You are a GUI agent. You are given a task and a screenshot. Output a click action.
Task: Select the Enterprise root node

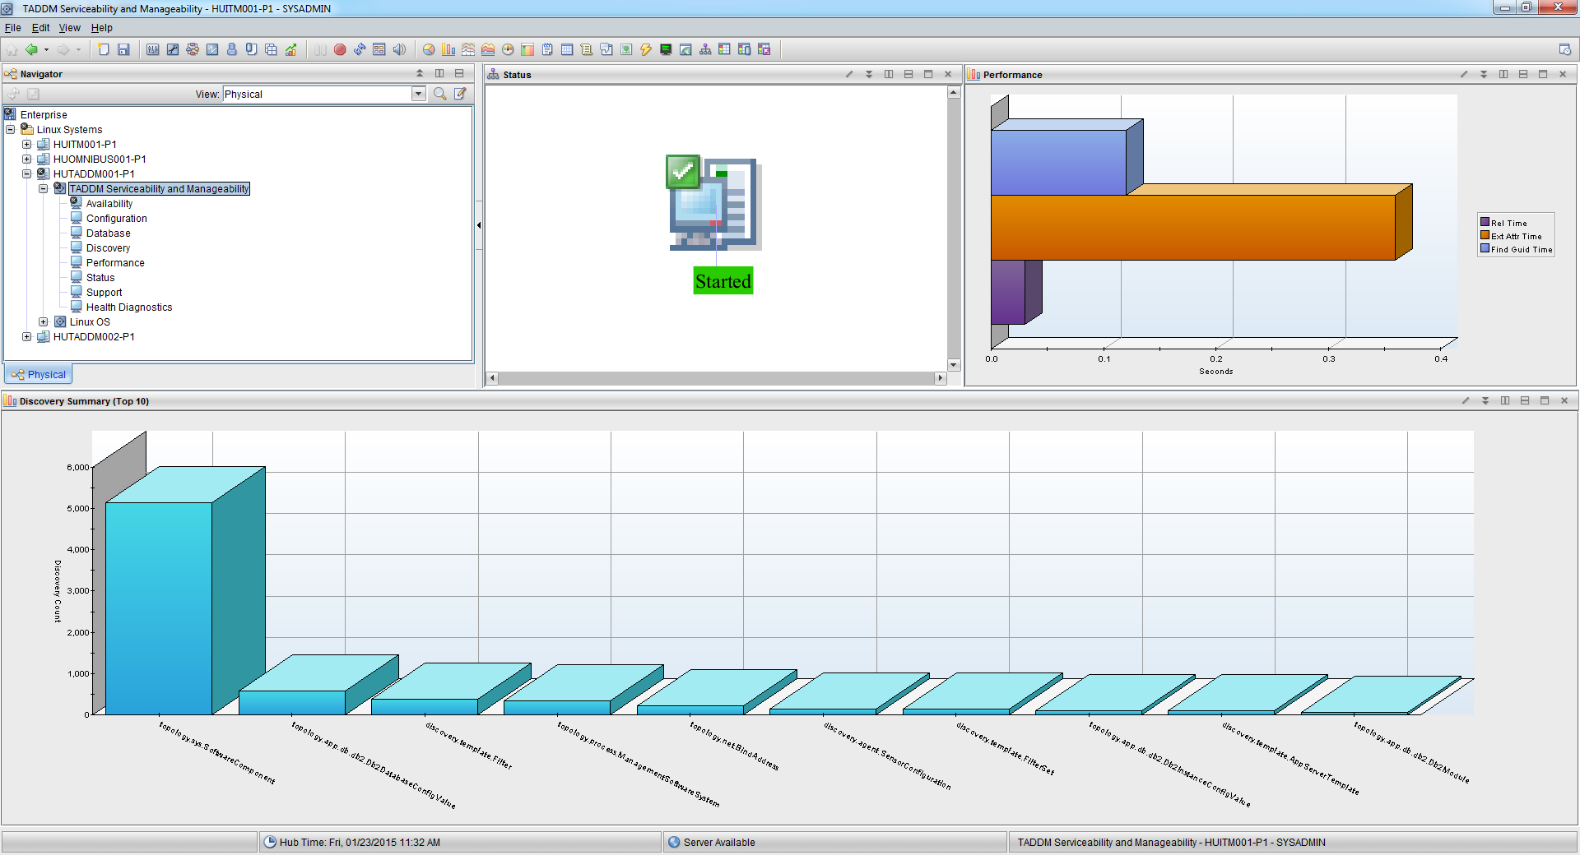pos(44,114)
